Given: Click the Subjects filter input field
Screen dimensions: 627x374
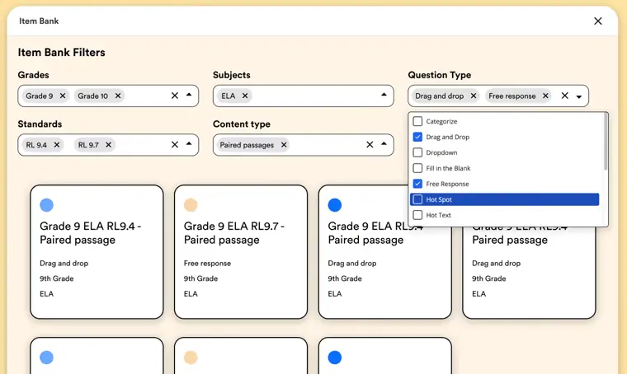Looking at the screenshot, I should pyautogui.click(x=303, y=96).
